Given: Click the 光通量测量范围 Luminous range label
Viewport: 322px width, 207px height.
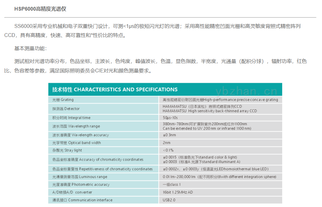Looking at the screenshot, I should pos(80,177).
